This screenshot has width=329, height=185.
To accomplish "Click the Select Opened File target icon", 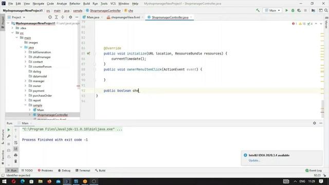I will click(x=50, y=17).
